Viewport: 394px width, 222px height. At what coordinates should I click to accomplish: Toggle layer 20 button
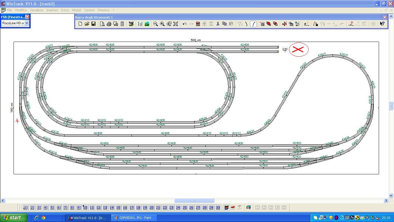[x=151, y=208]
